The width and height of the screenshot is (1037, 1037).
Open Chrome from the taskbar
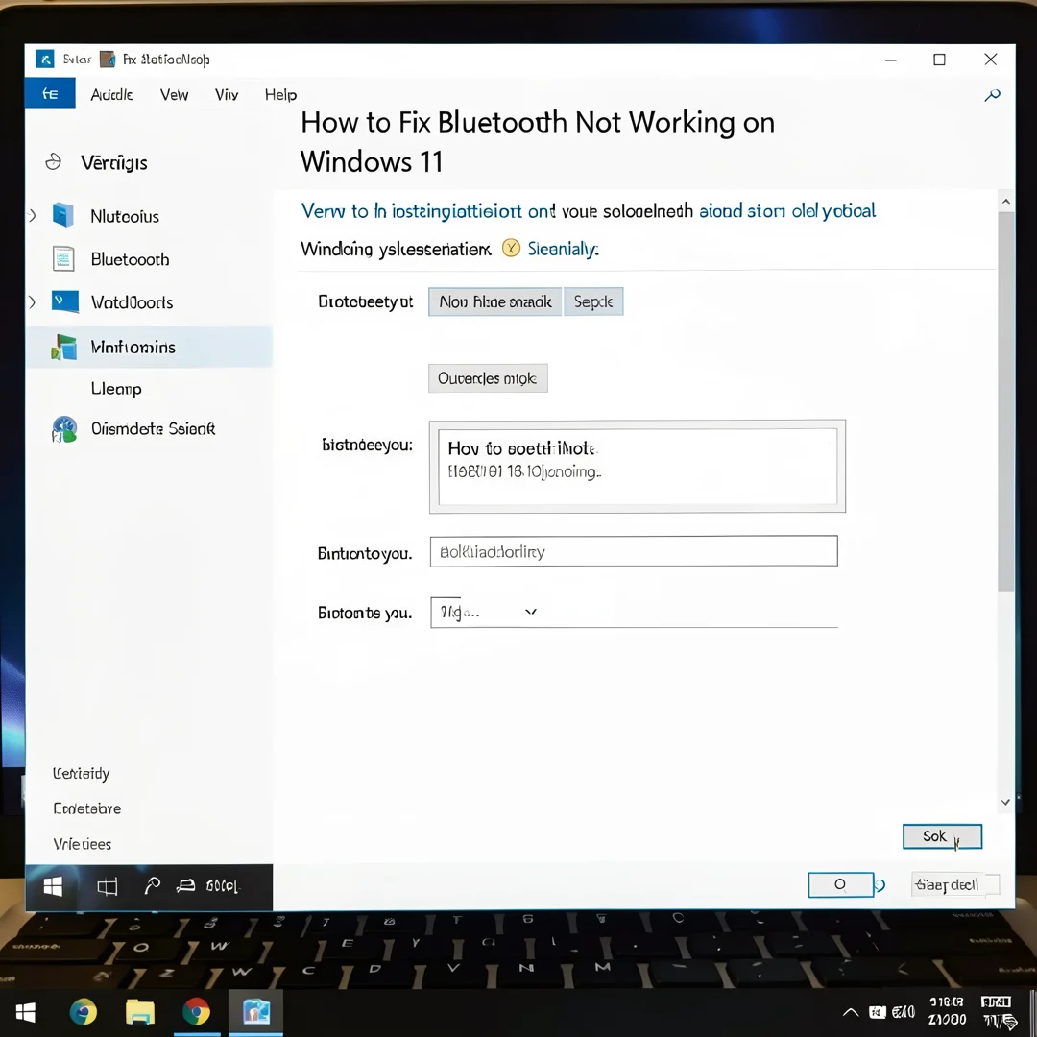[197, 1012]
